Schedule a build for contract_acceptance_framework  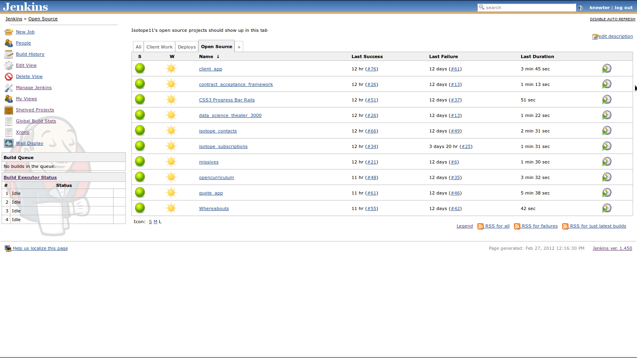[x=607, y=84]
